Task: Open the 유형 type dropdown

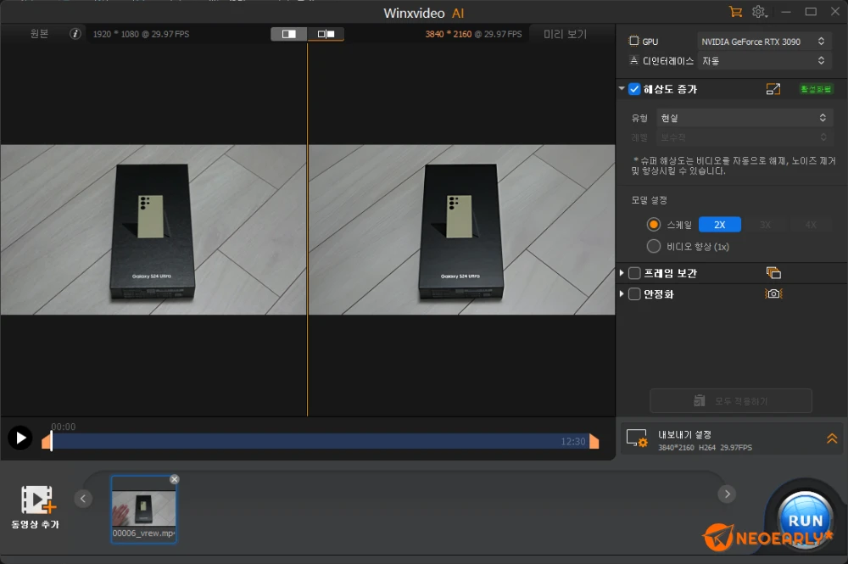Action: coord(745,118)
